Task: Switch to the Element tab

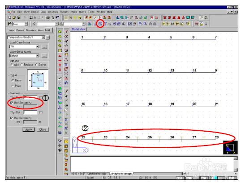Action: 20,30
